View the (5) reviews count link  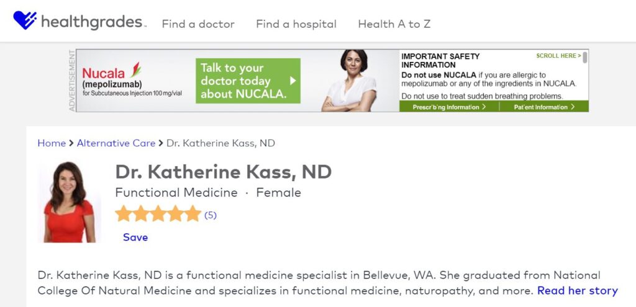click(210, 215)
